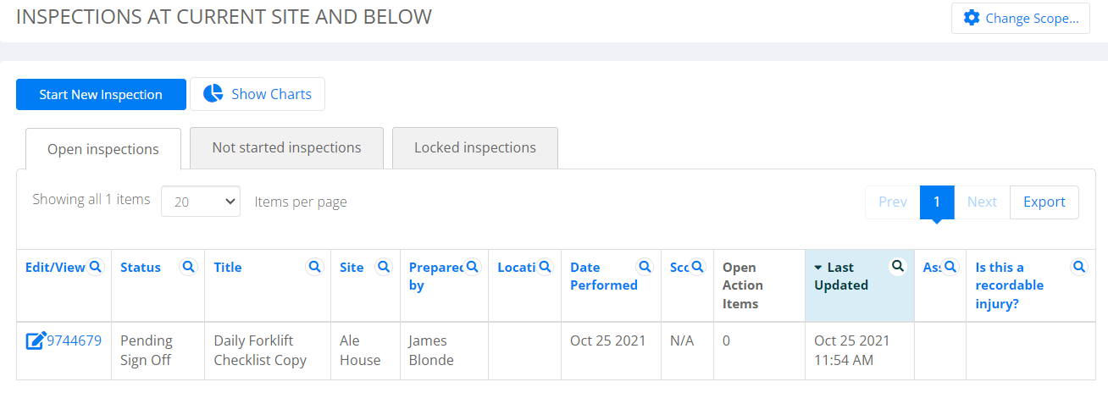Export the inspections list
This screenshot has height=393, width=1108.
1044,202
